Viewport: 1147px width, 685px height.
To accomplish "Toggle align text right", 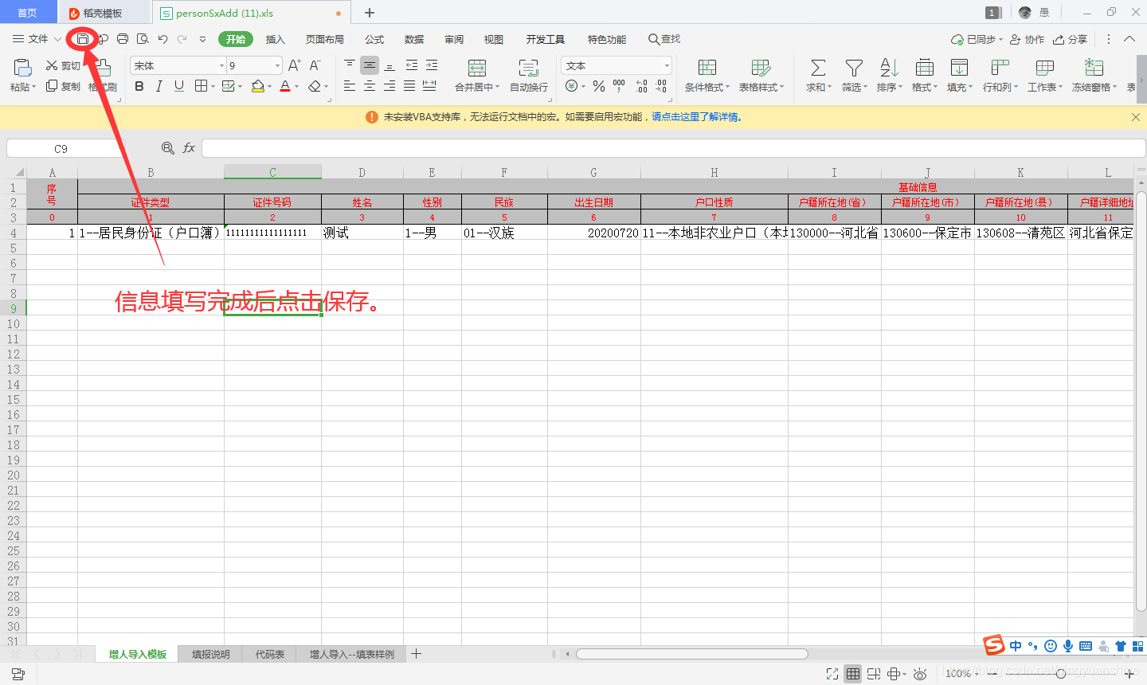I will coord(390,86).
